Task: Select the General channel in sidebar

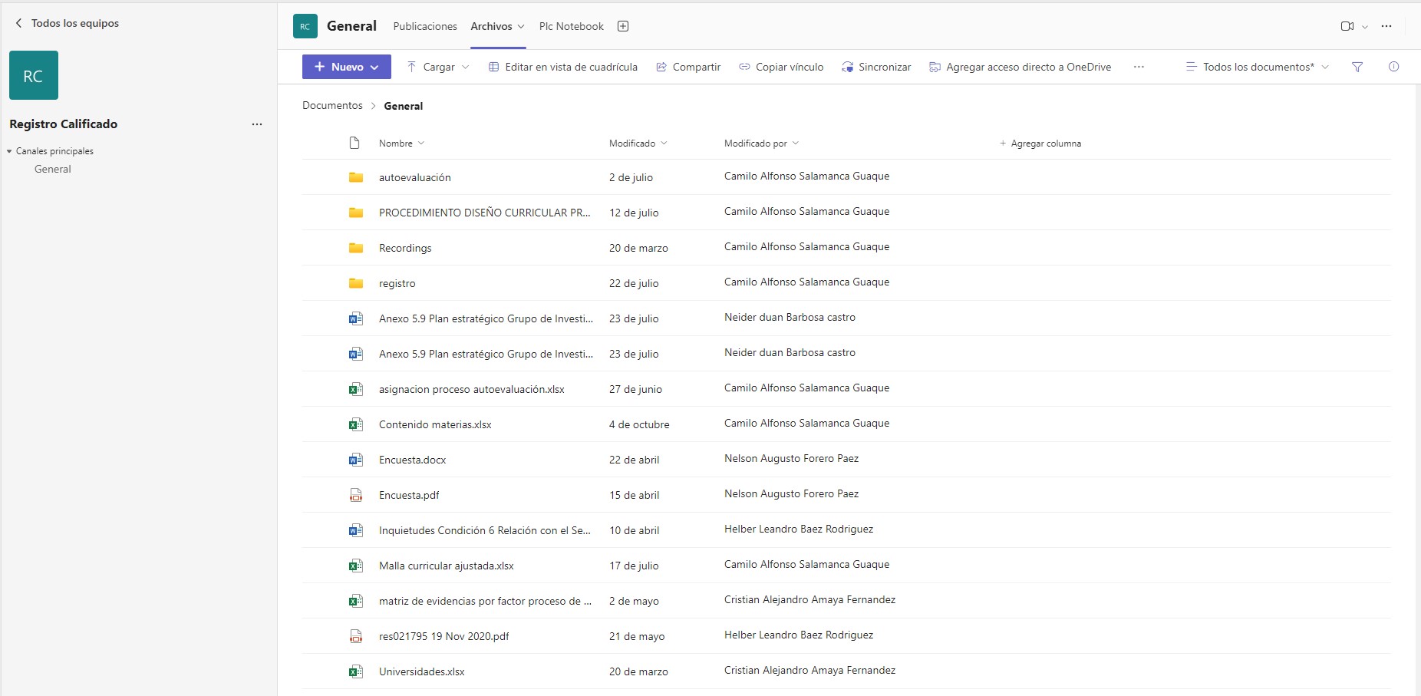Action: tap(53, 169)
